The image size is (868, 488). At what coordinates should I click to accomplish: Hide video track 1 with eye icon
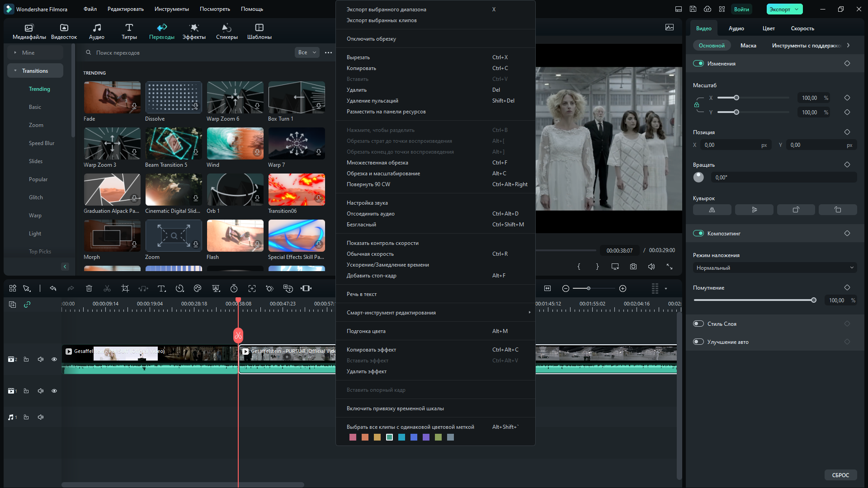tap(54, 391)
